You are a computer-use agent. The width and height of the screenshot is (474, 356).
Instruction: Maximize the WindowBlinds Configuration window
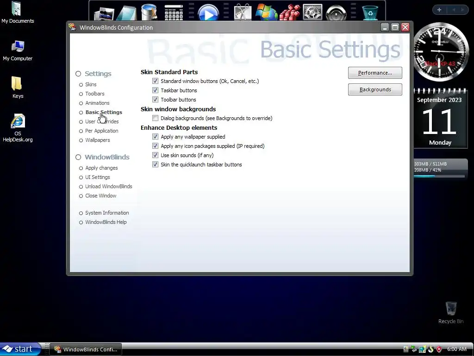[395, 27]
